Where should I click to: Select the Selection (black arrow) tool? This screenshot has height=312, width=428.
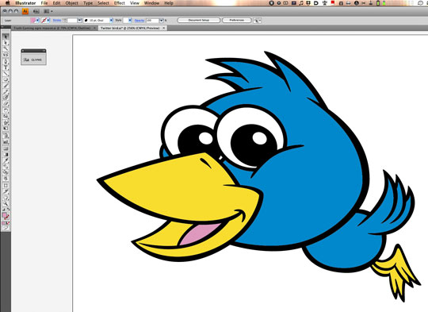6,37
